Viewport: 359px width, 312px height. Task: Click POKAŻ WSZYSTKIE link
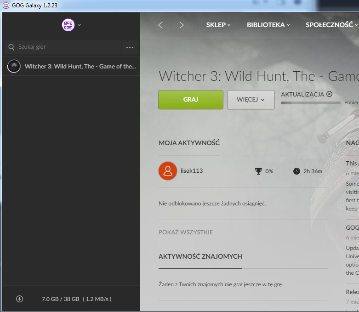186,233
